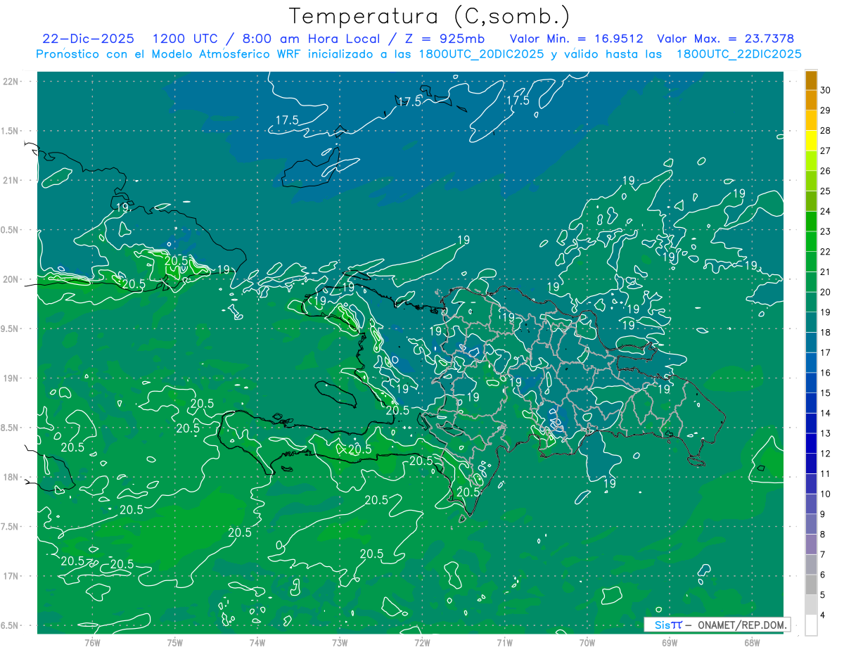Screen dimensions: 844x652
Task: Click the '30' color bar label
Action: [826, 91]
